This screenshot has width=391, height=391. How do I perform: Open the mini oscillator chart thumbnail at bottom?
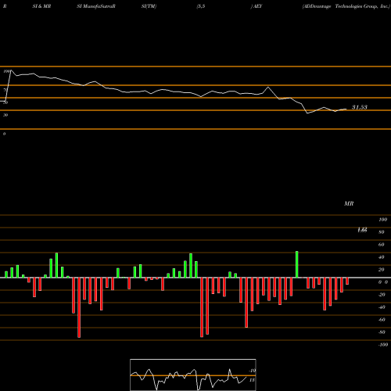[193, 375]
